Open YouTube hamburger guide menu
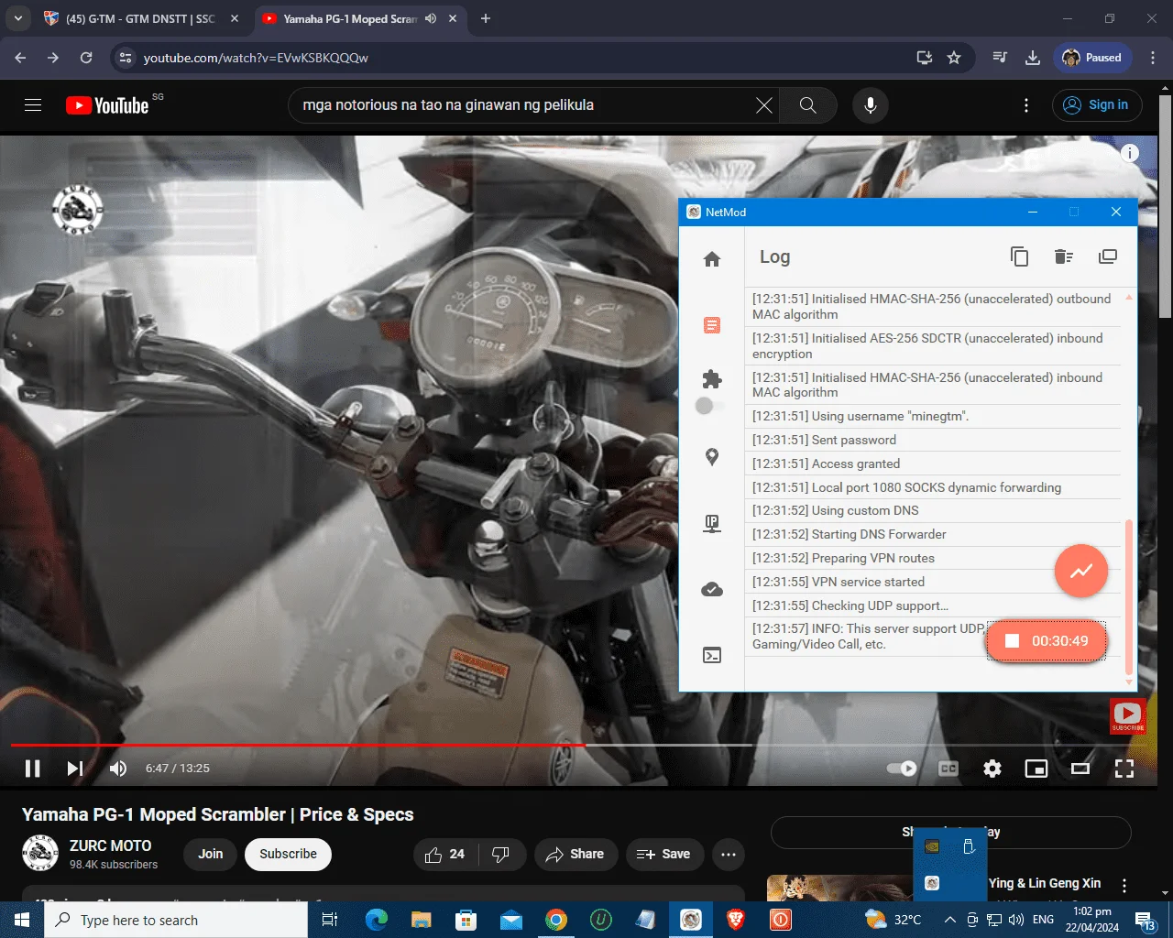1173x938 pixels. pos(33,105)
